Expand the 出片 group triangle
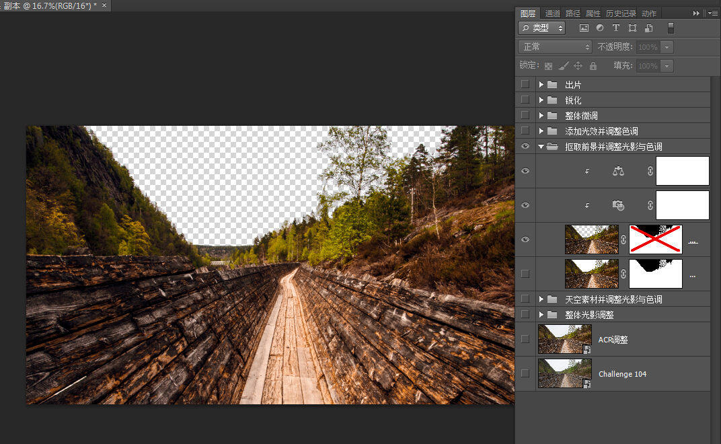The image size is (721, 444). (x=541, y=85)
